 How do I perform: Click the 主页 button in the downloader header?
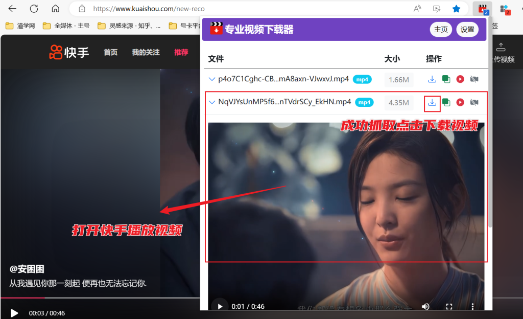[x=441, y=30]
